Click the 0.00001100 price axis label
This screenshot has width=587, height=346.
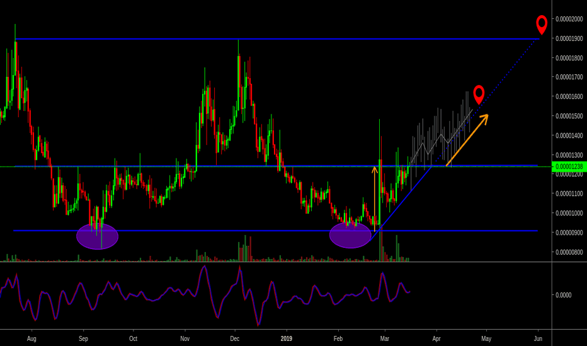click(x=569, y=194)
